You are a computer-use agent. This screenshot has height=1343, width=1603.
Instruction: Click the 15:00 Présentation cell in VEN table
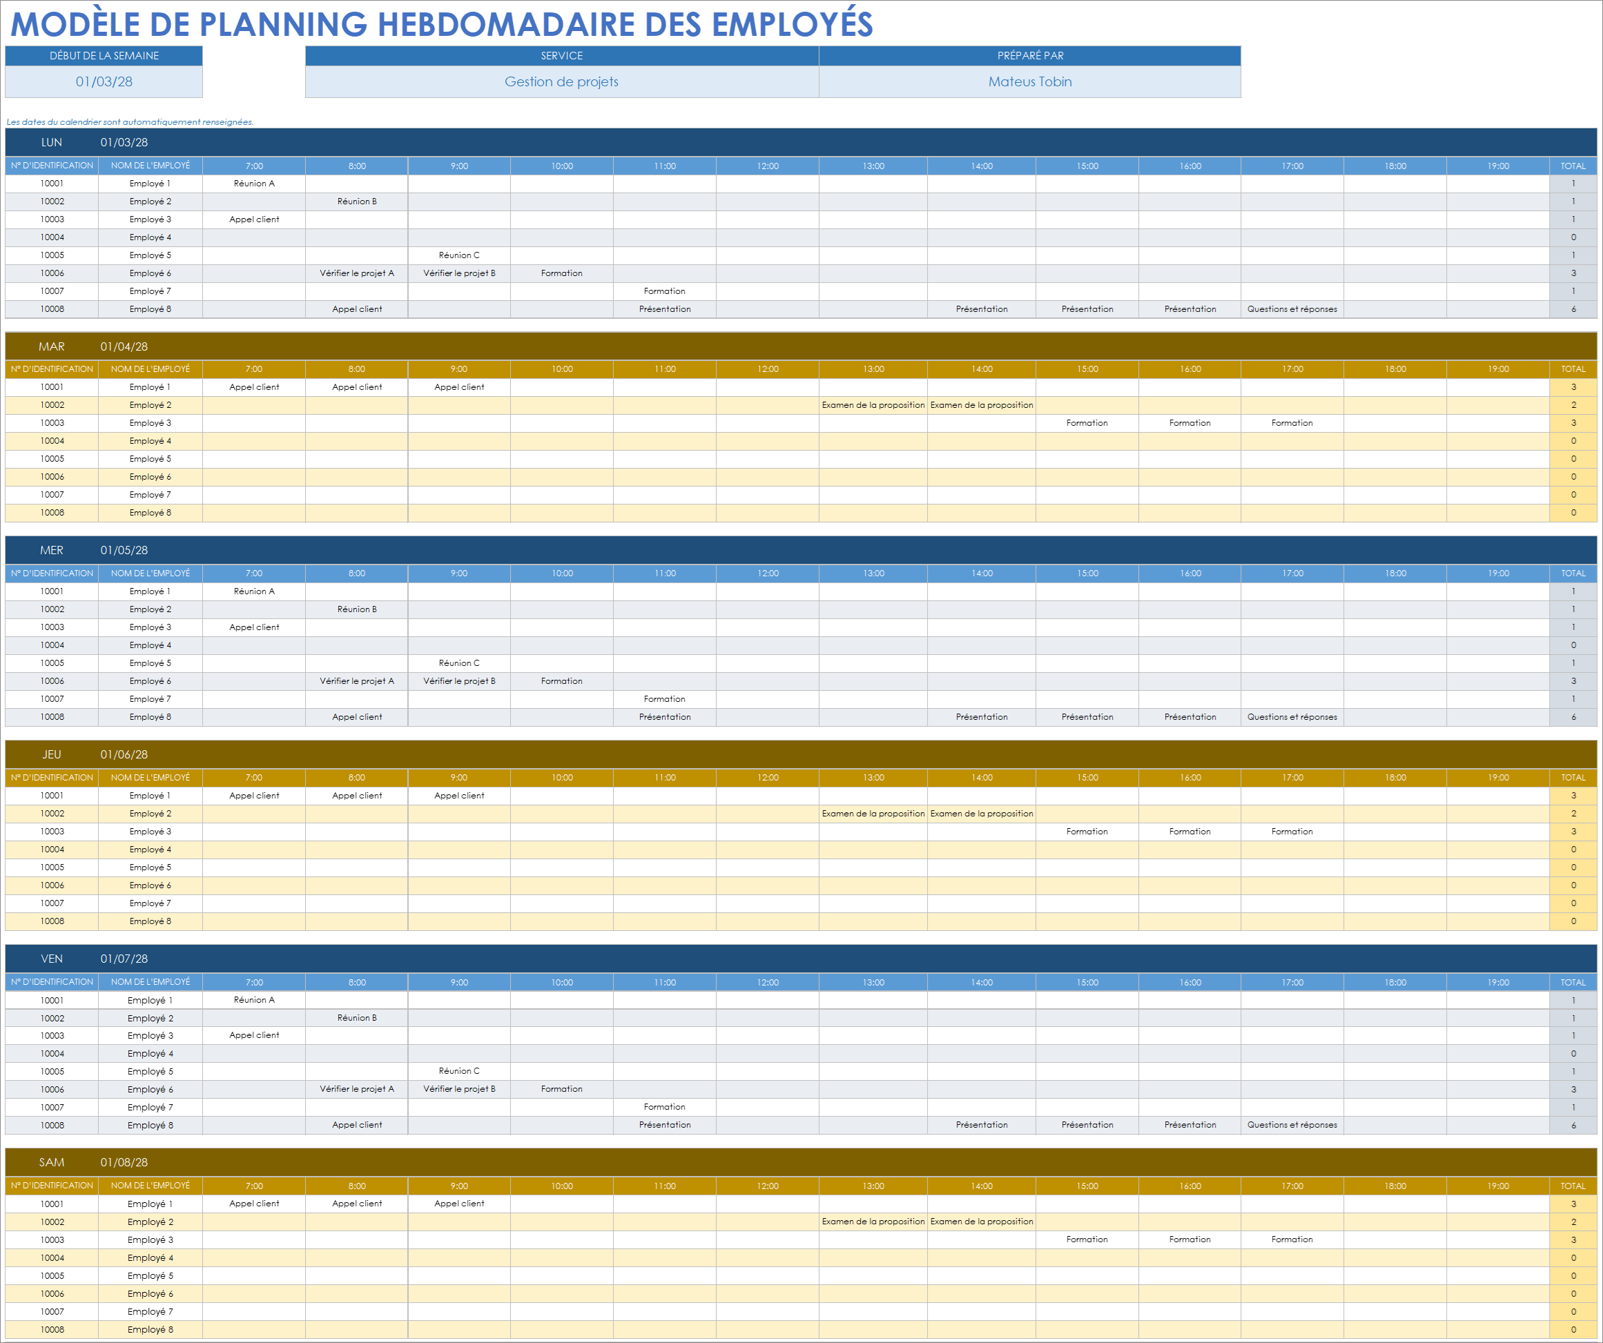pos(1087,1126)
